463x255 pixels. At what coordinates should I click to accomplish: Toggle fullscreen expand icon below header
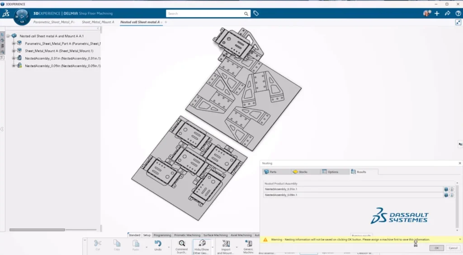pyautogui.click(x=458, y=23)
